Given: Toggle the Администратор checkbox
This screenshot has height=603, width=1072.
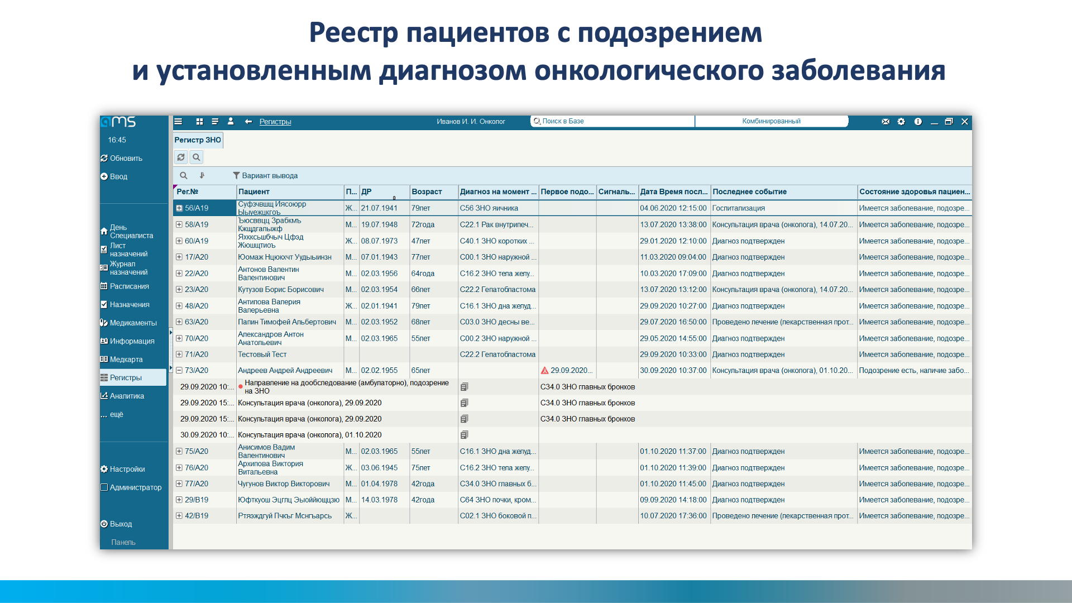Looking at the screenshot, I should (x=104, y=487).
